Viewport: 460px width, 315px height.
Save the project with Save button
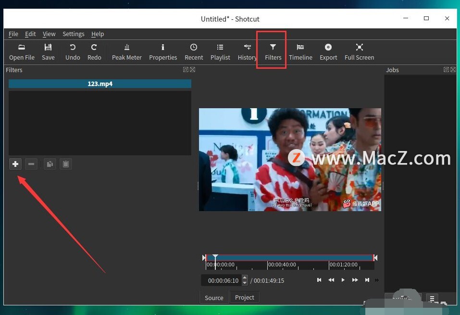tap(48, 52)
